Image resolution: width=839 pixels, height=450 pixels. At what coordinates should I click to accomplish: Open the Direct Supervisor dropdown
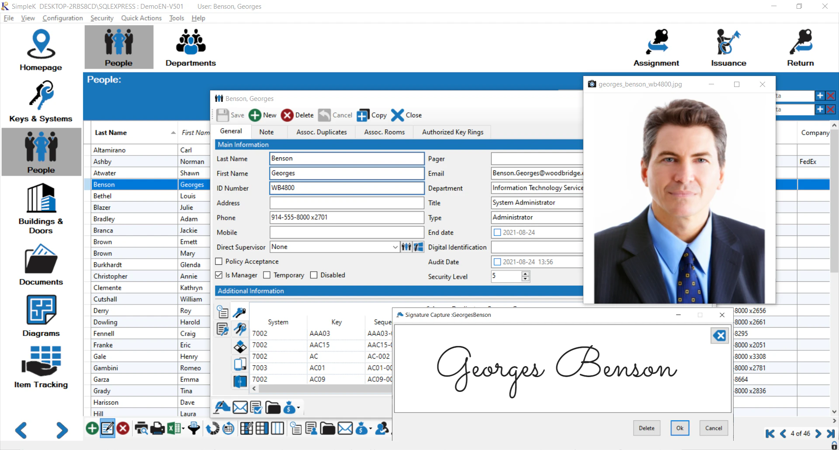coord(395,247)
